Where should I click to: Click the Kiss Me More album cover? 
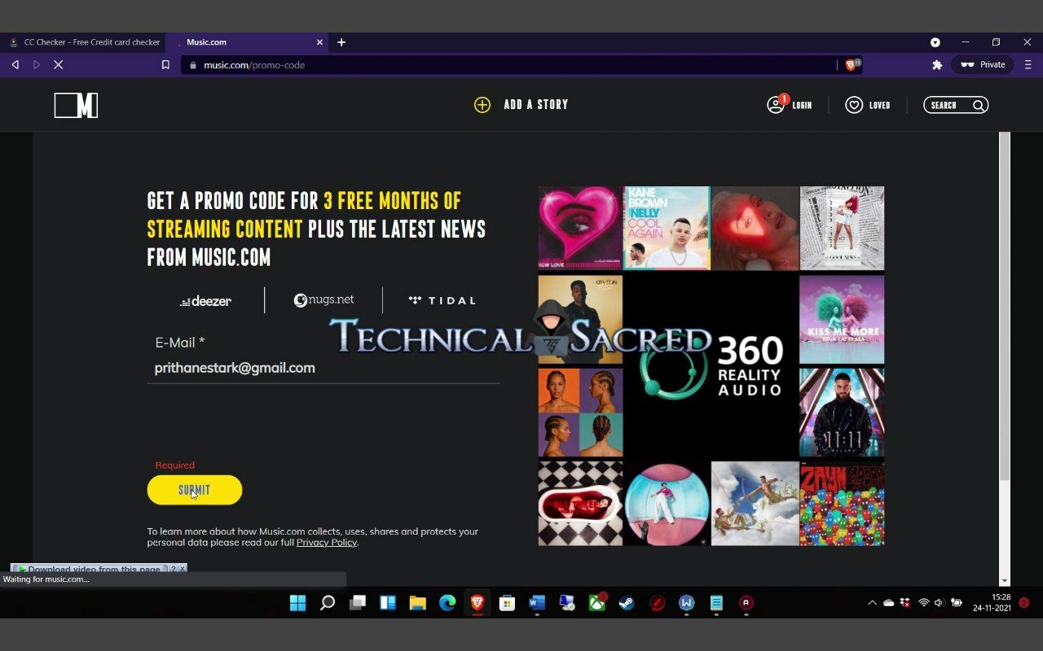[842, 319]
